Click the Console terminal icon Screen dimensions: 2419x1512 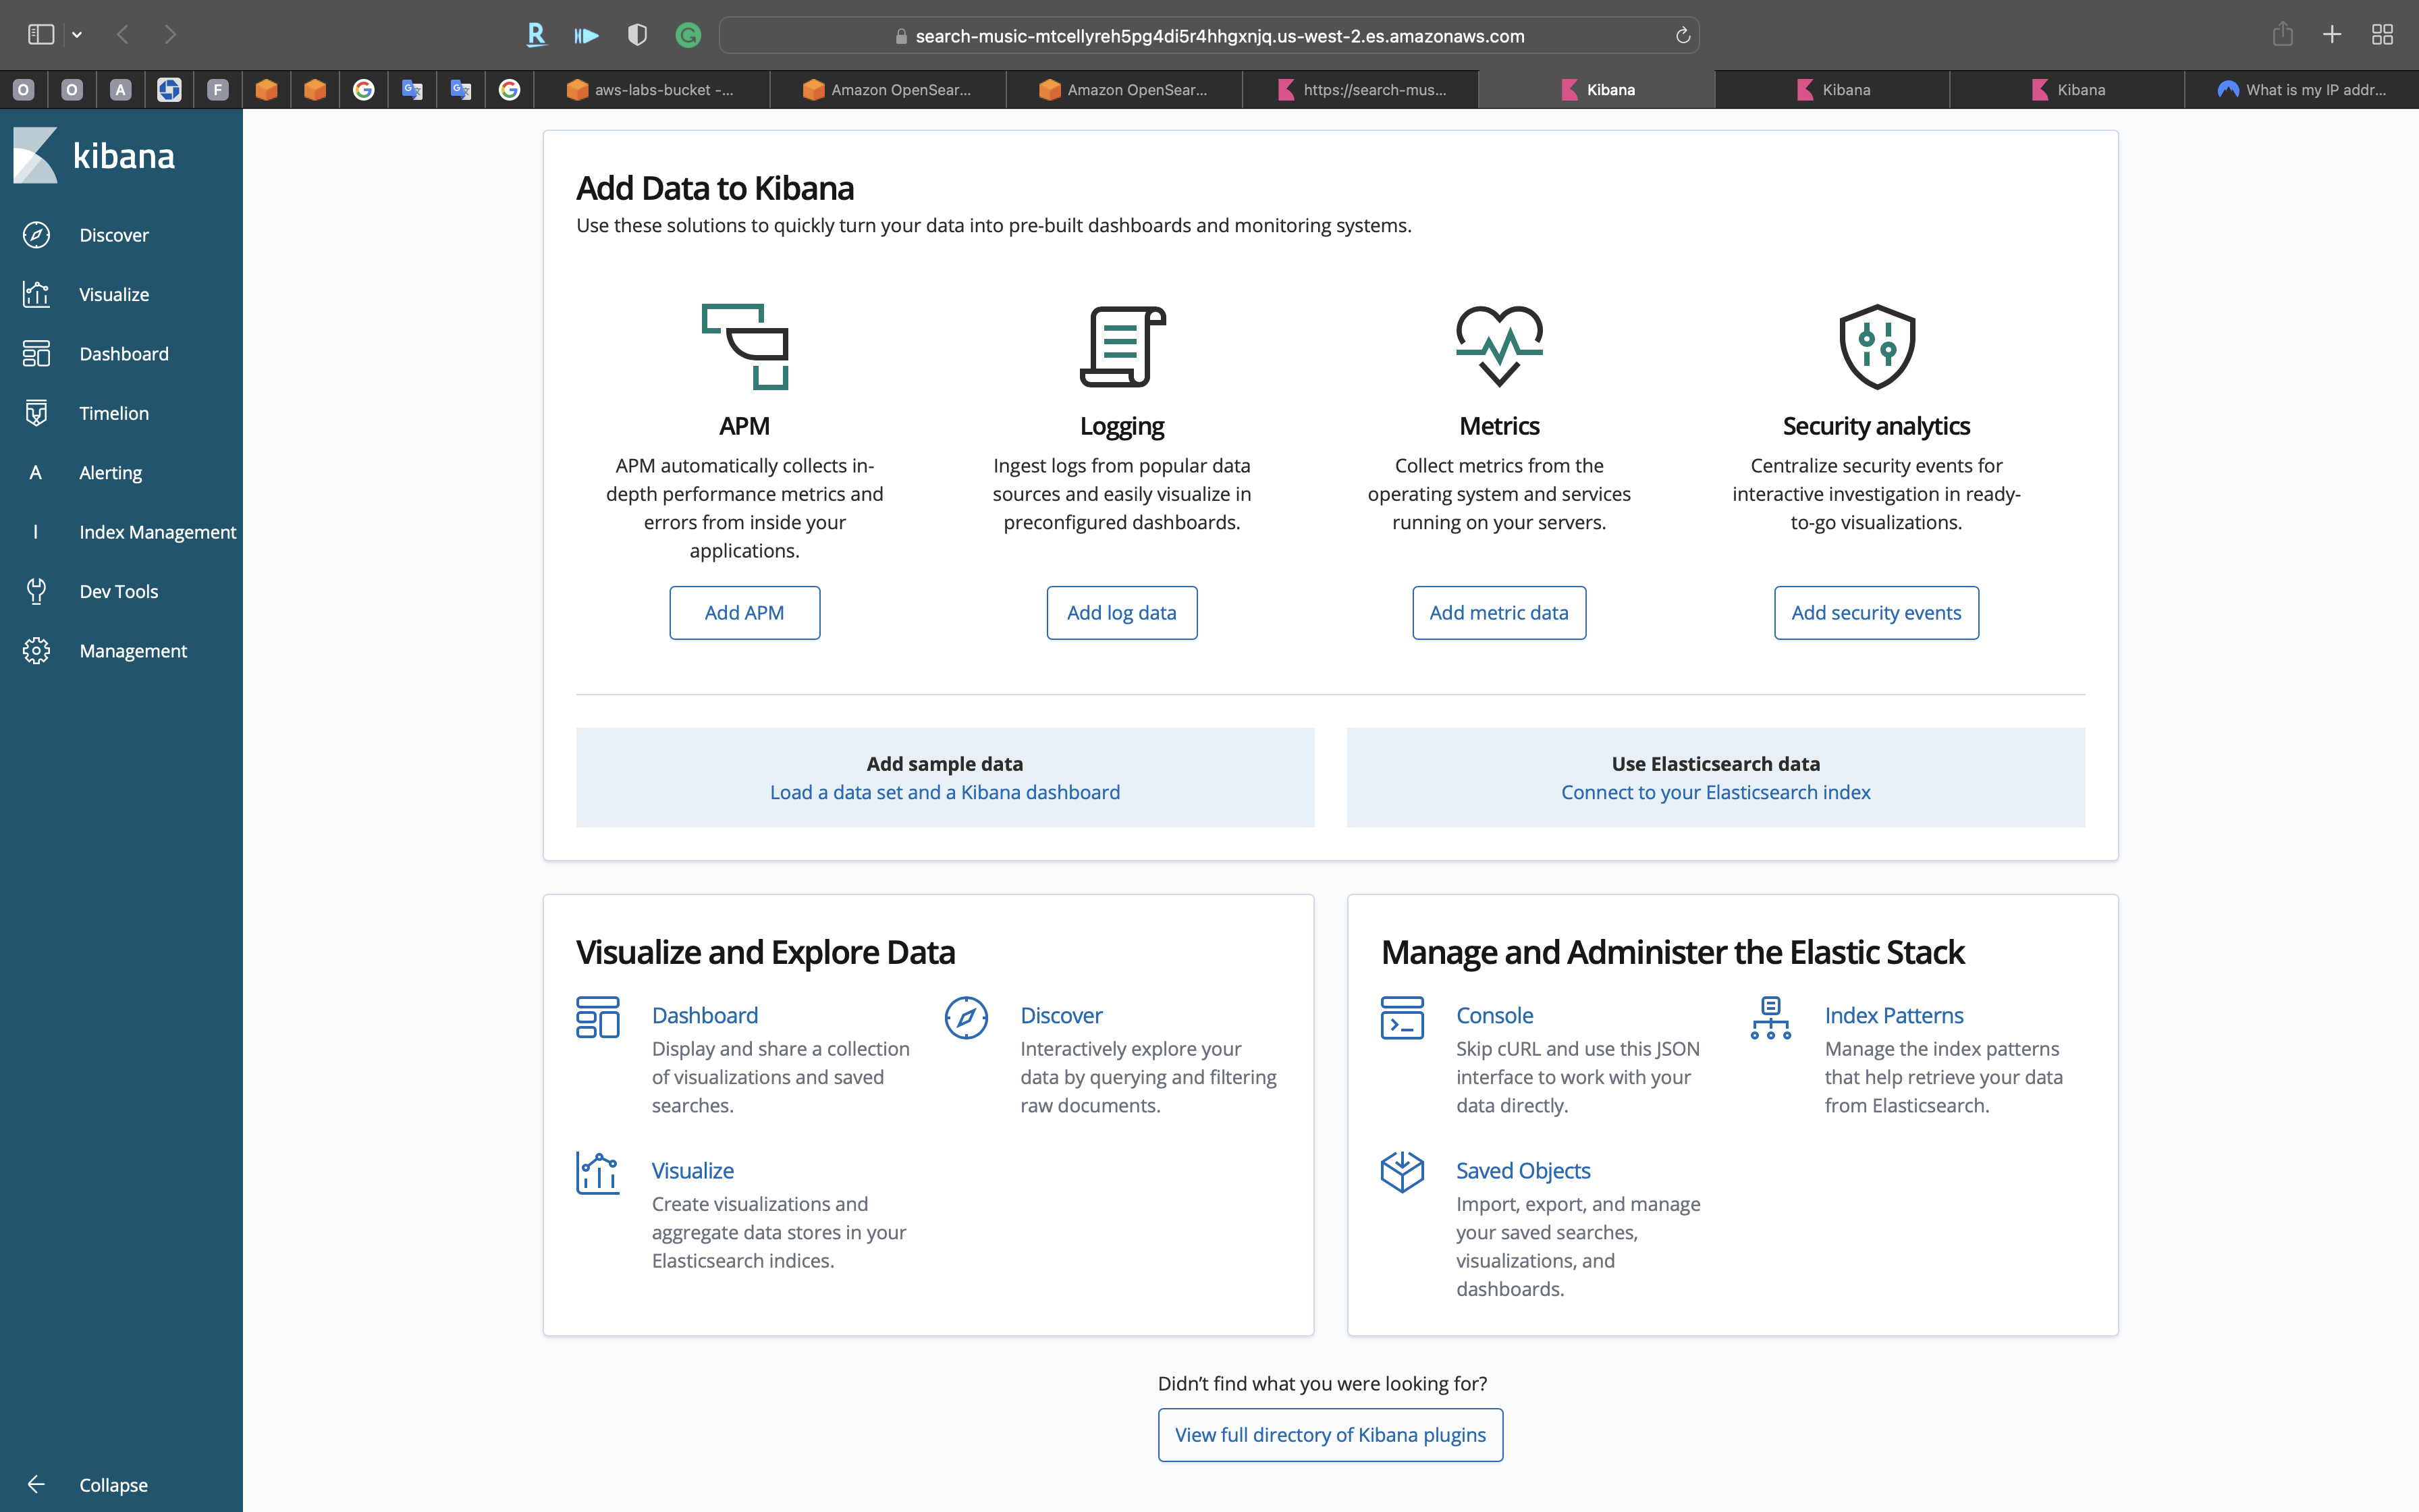(1401, 1018)
